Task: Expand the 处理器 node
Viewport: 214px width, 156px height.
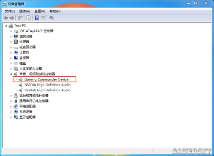Action: pos(11,42)
